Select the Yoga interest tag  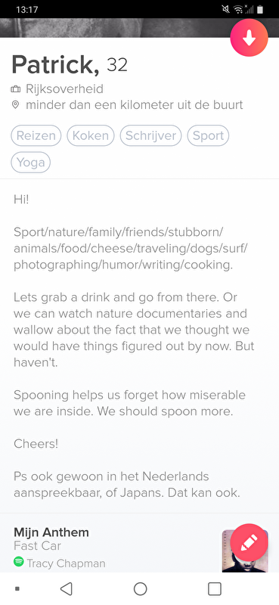[x=31, y=162]
